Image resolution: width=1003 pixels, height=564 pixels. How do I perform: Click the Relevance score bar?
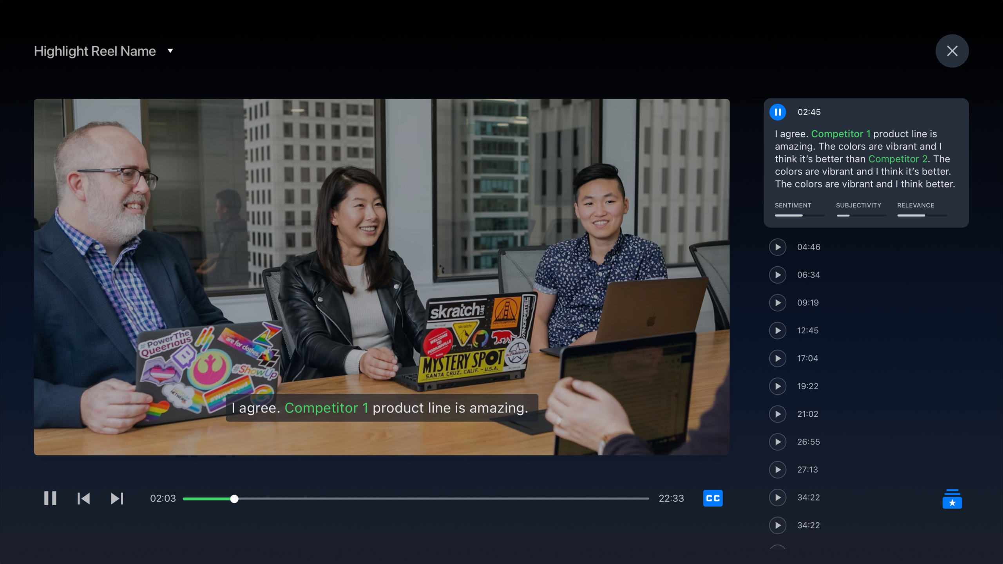[x=922, y=215]
